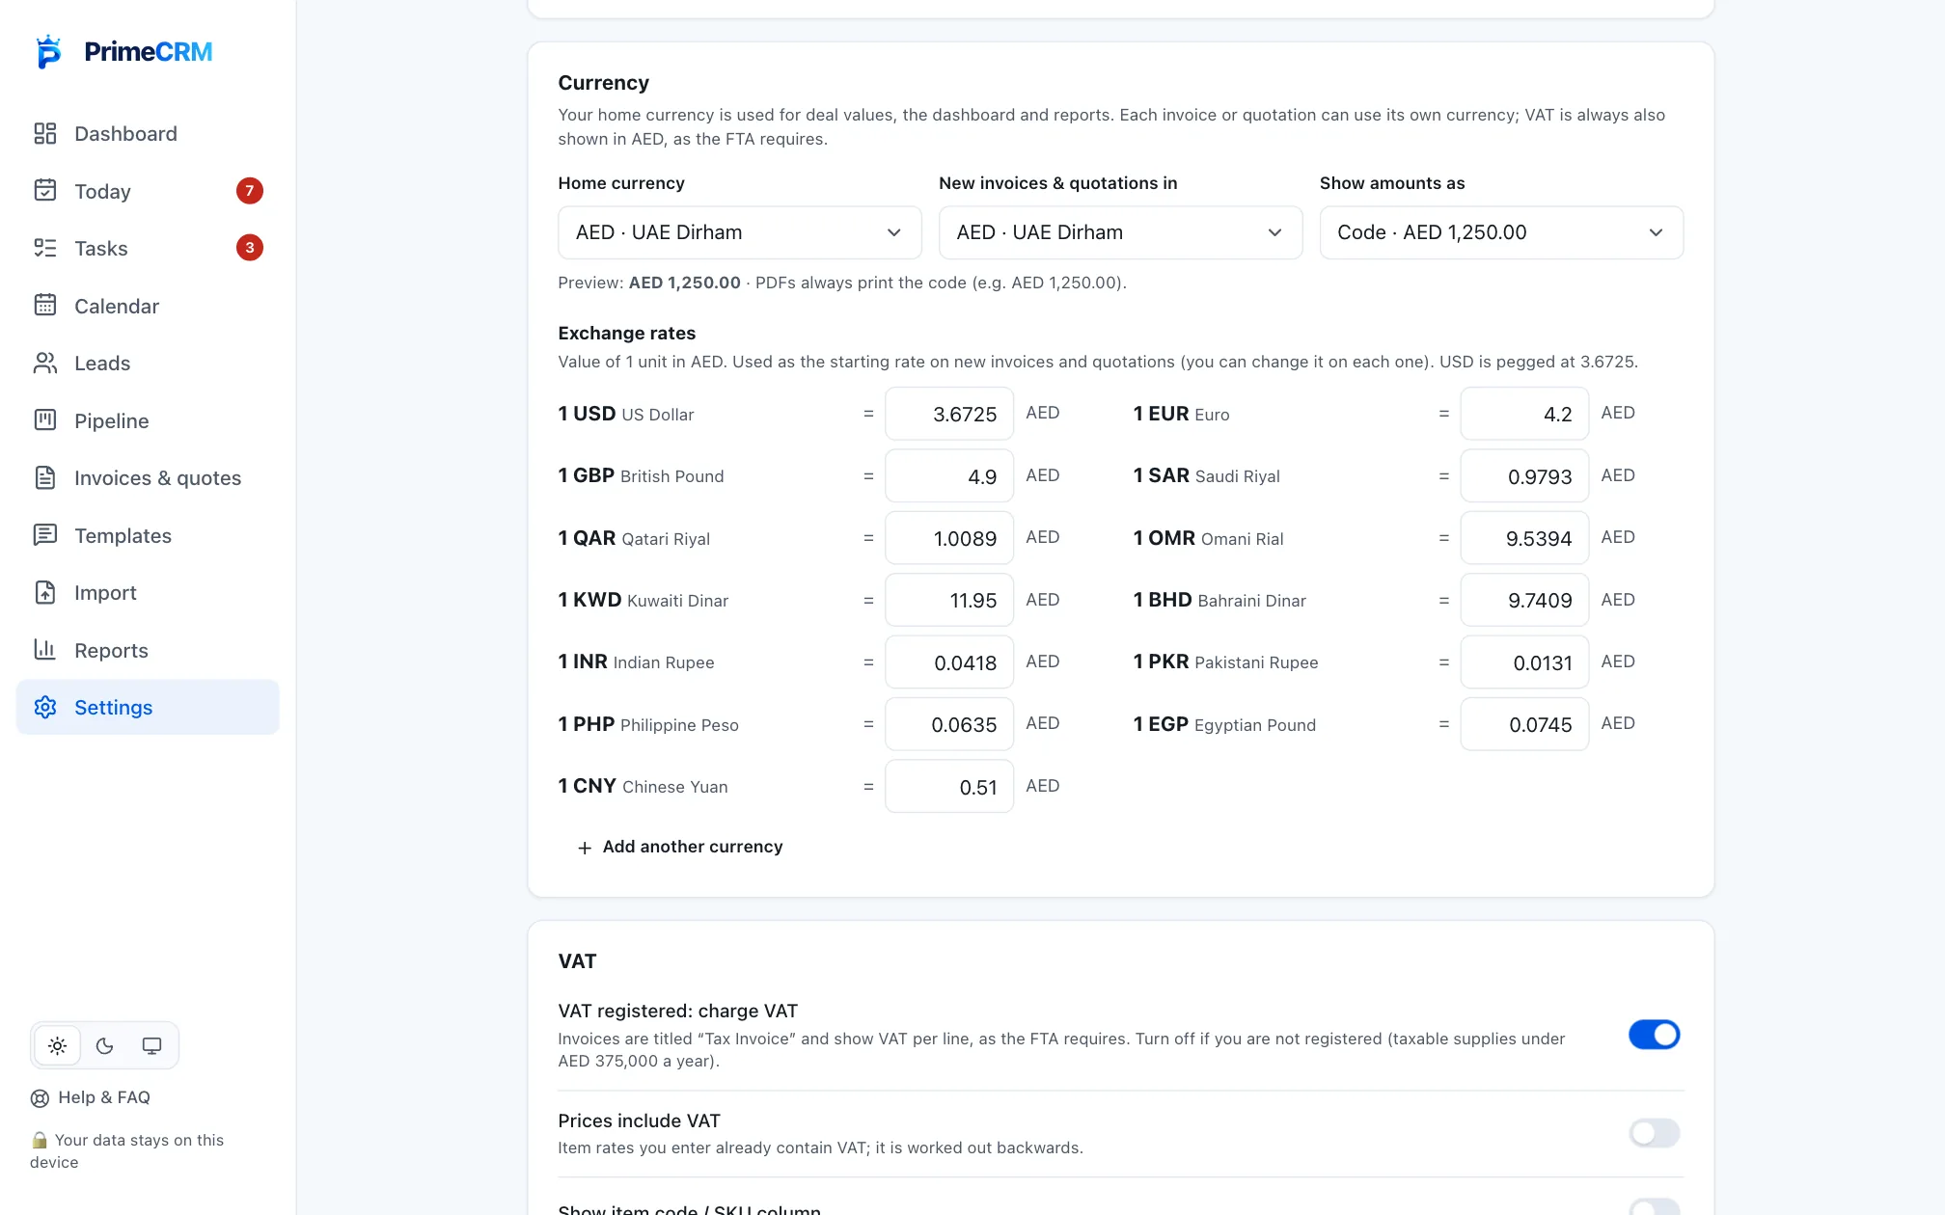Viewport: 1945px width, 1215px height.
Task: Click the CNY Chinese Yuan rate field
Action: point(949,786)
